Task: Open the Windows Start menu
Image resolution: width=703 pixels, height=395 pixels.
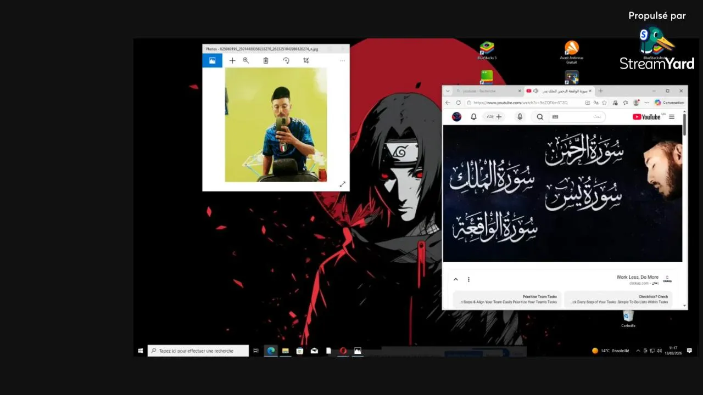Action: tap(141, 351)
